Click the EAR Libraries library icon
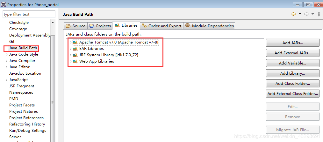 [75, 49]
